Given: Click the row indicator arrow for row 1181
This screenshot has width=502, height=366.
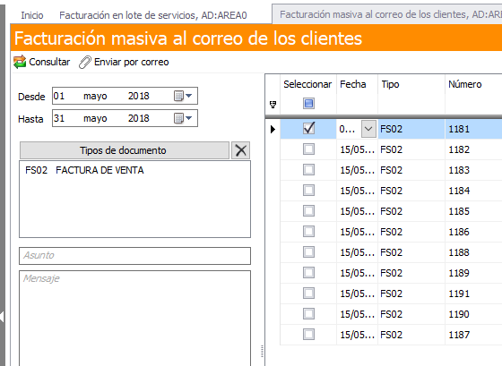Looking at the screenshot, I should click(273, 129).
